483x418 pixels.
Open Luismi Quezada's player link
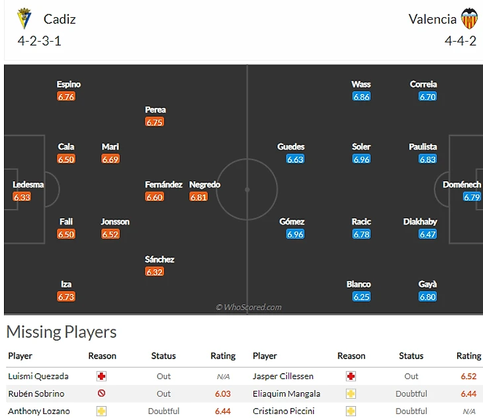point(38,376)
